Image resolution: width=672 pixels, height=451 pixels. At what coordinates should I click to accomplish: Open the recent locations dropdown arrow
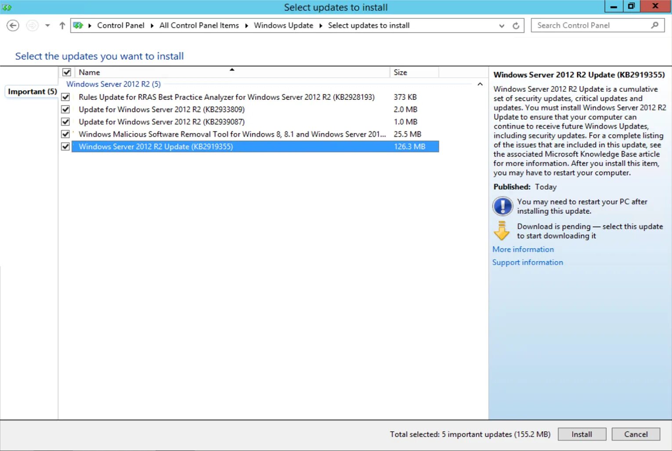[47, 25]
